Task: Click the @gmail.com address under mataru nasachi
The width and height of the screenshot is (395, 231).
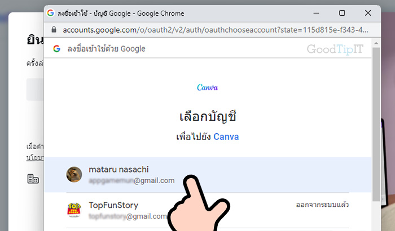Action: coord(131,180)
